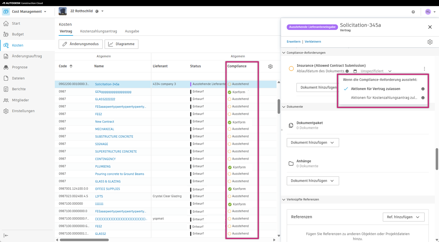Click the Cost Management module icon

pyautogui.click(x=6, y=12)
